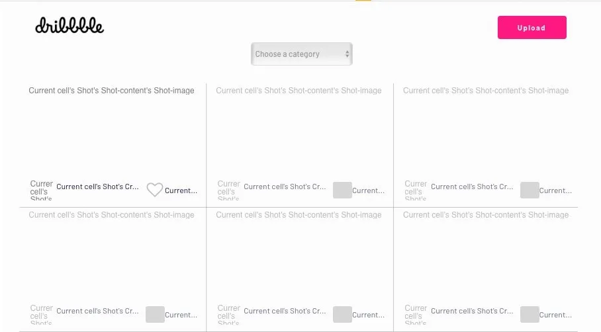Click the dribbble logo

69,26
